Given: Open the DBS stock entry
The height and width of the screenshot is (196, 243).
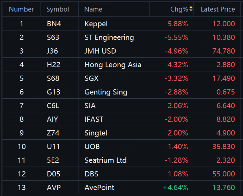Looking at the screenshot, I should pyautogui.click(x=91, y=174).
